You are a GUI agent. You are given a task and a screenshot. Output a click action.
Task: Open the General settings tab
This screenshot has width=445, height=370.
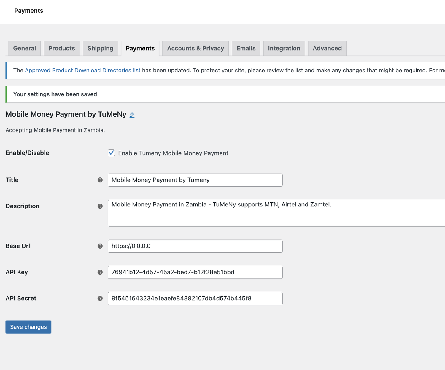pos(25,48)
